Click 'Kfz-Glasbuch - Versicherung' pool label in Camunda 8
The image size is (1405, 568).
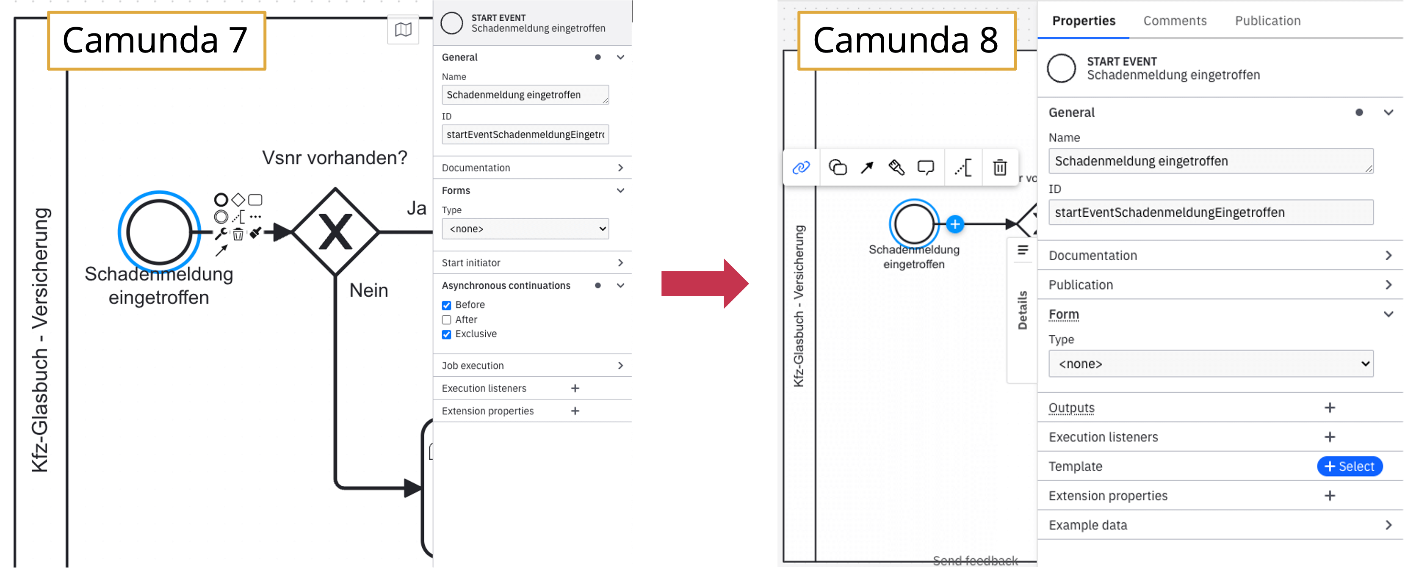[x=799, y=306]
